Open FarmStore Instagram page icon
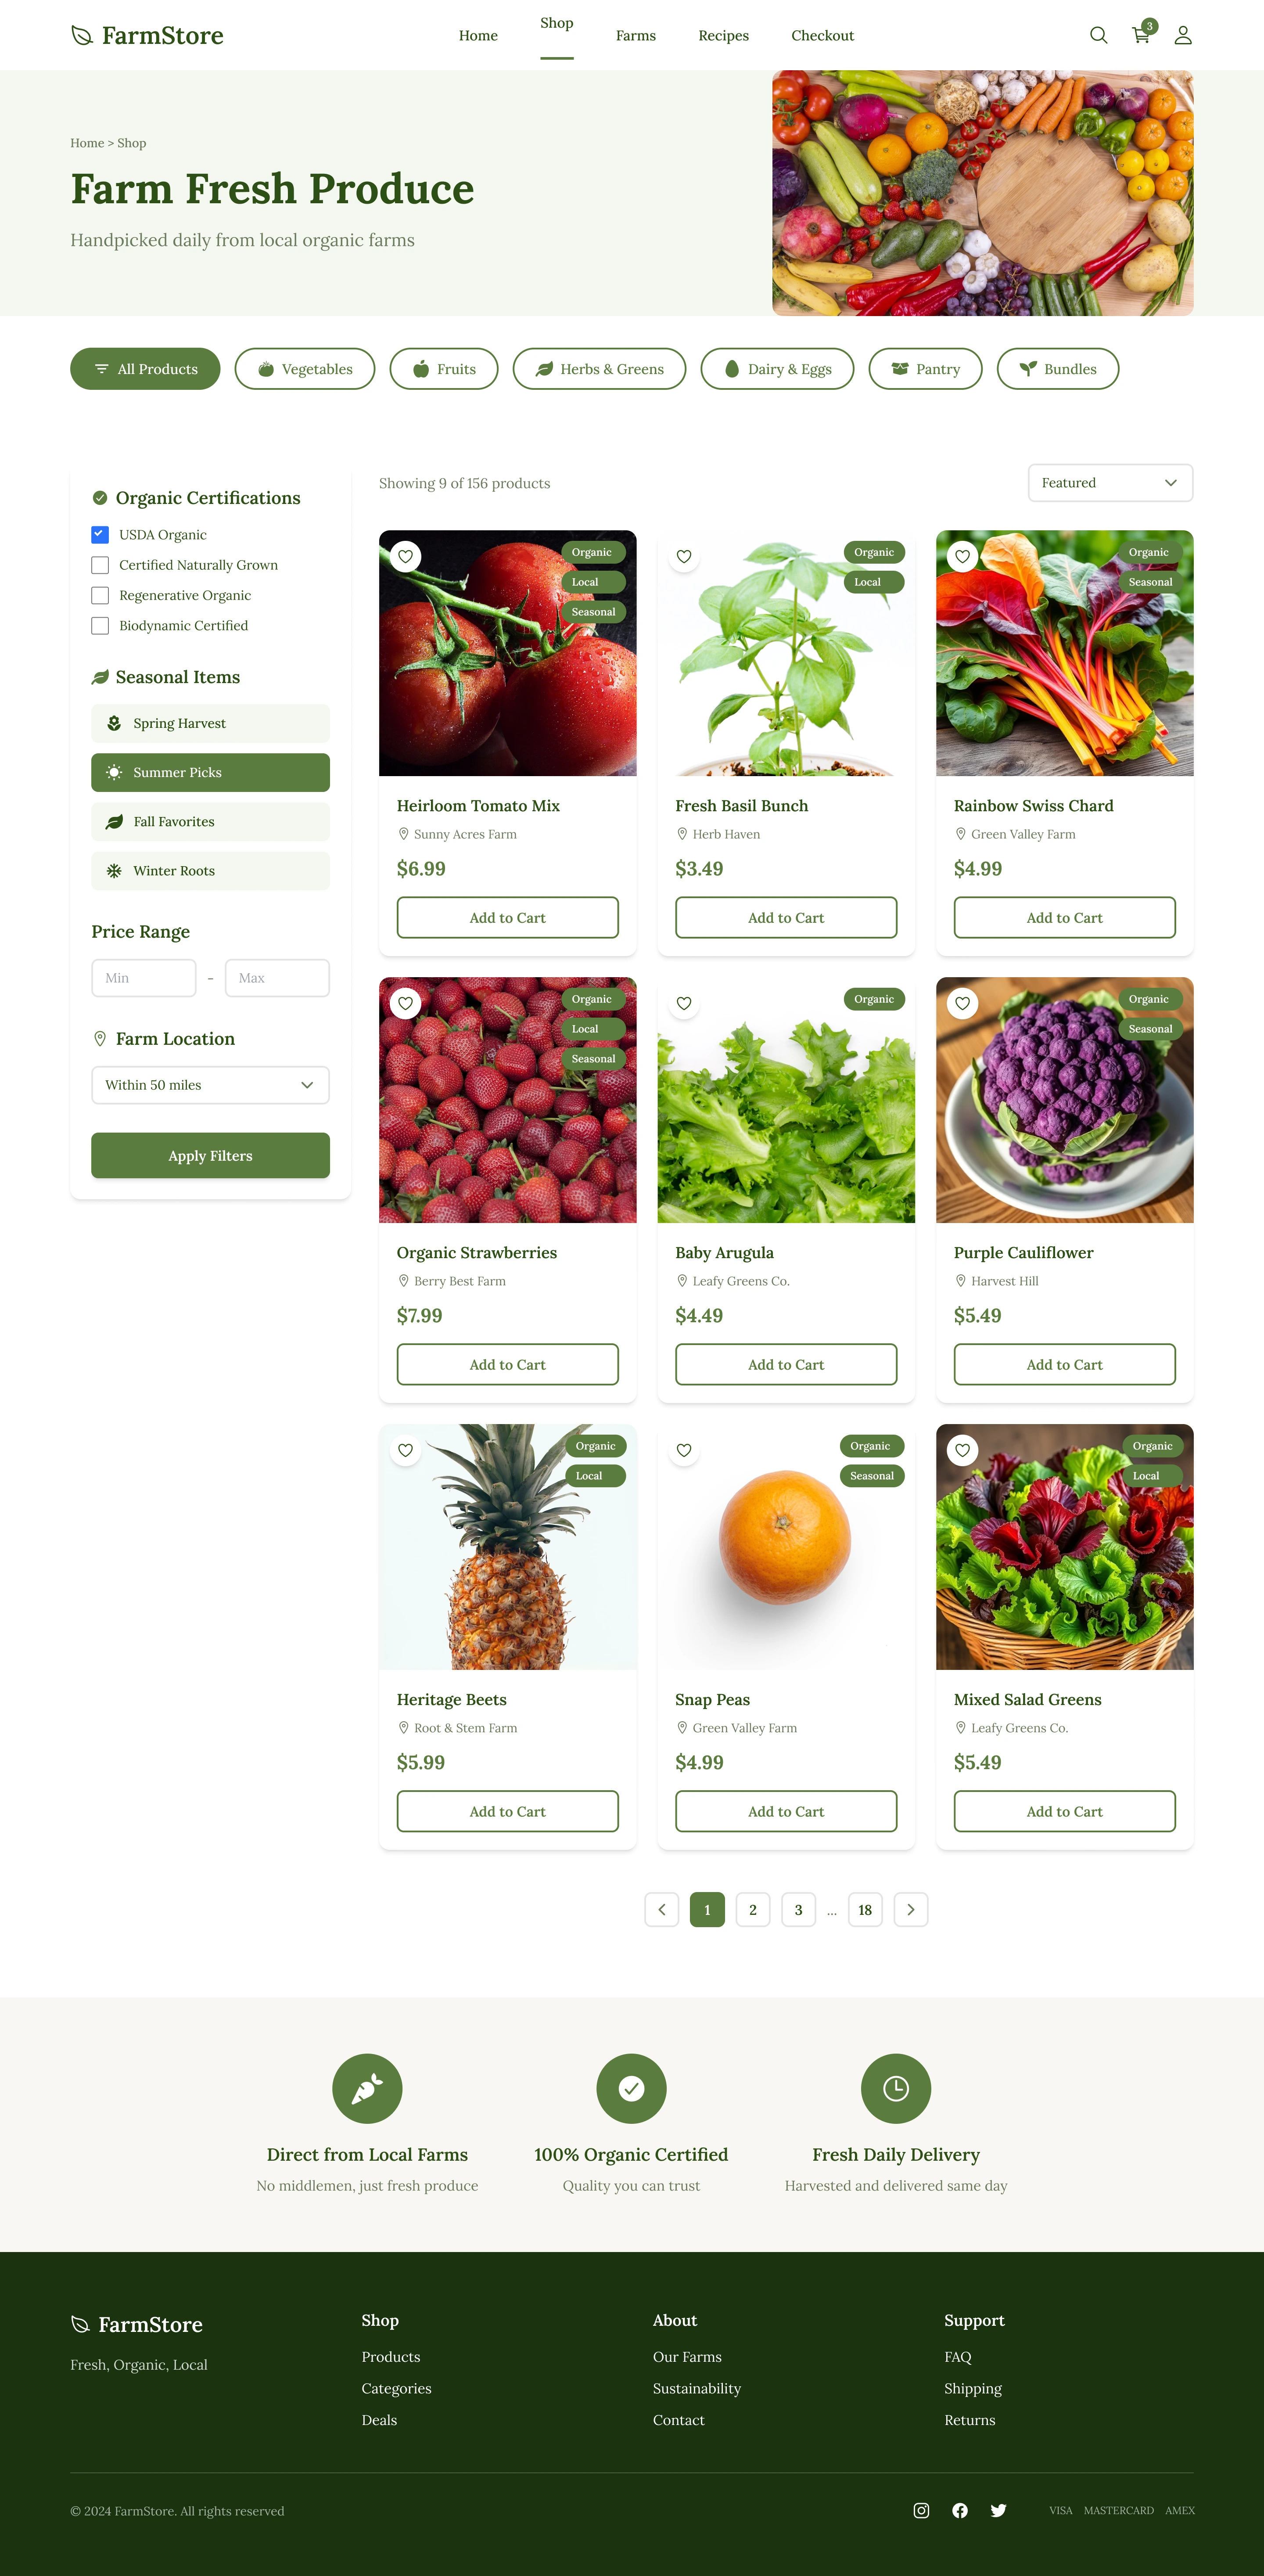The height and width of the screenshot is (2576, 1264). [921, 2510]
